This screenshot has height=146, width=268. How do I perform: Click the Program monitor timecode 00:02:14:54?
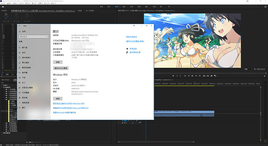tap(261, 69)
